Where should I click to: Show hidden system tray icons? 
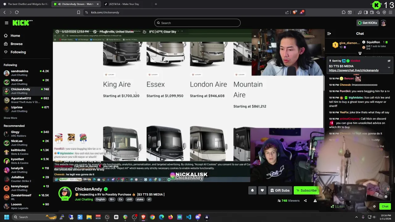coord(356,217)
